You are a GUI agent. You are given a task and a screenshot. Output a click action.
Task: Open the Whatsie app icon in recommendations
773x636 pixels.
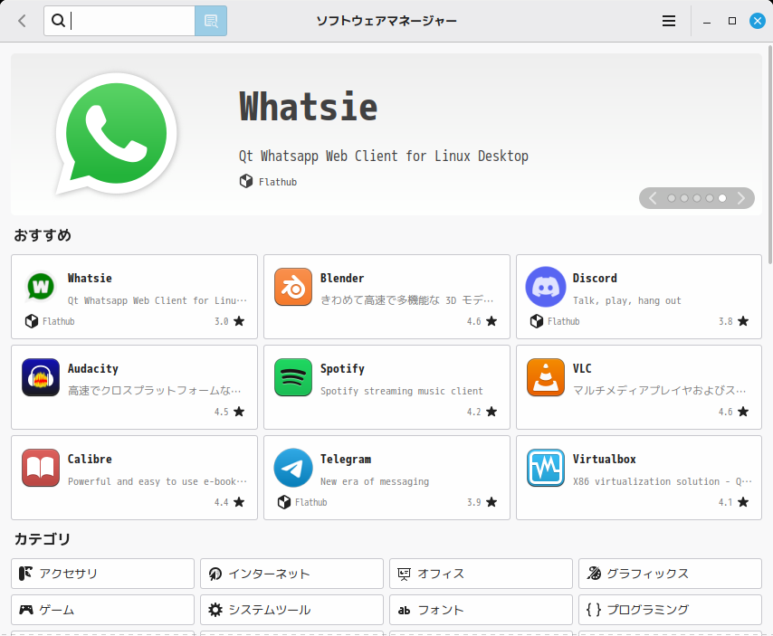[x=41, y=287]
